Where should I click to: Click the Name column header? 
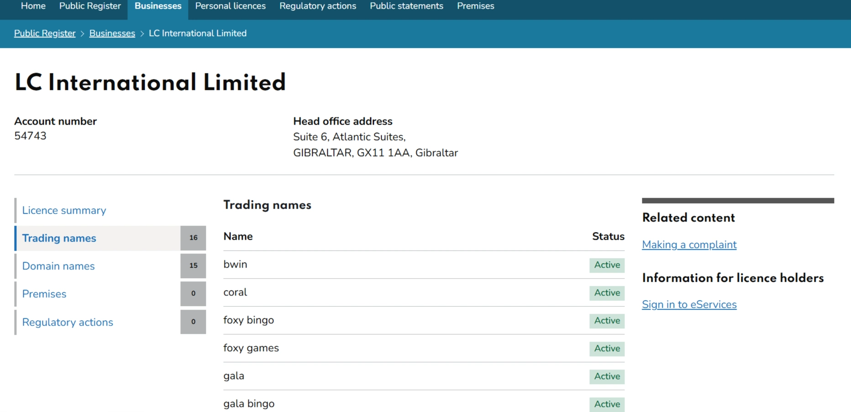[238, 237]
